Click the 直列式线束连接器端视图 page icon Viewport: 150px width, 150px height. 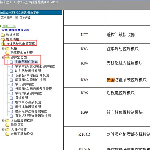click(x=11, y=116)
